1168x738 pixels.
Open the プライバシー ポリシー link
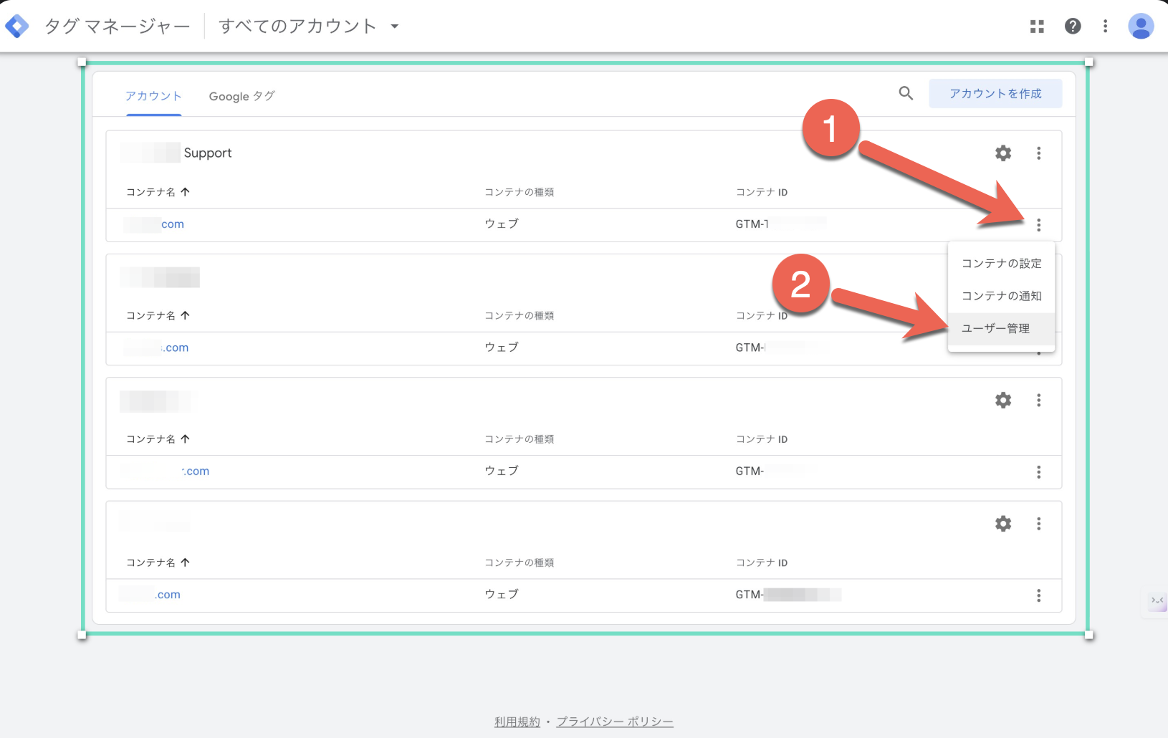[614, 722]
